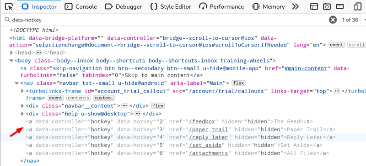Image resolution: width=366 pixels, height=166 pixels.
Task: Open the Style Editor tab
Action: coord(170,7)
